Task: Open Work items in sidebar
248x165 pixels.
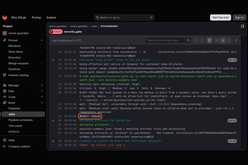Action: (16, 52)
